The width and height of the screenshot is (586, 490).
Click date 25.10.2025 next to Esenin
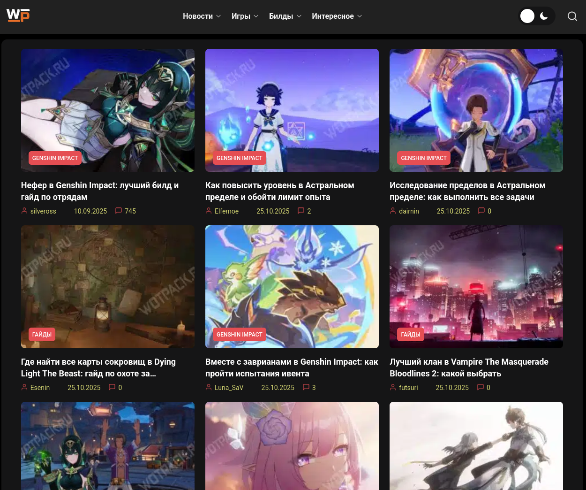tap(84, 388)
